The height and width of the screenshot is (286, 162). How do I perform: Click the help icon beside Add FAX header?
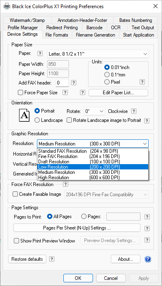tap(73, 82)
